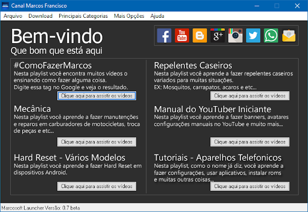
Task: Click 'Hard Reset - Vários Modelos' heading
Action: point(69,158)
